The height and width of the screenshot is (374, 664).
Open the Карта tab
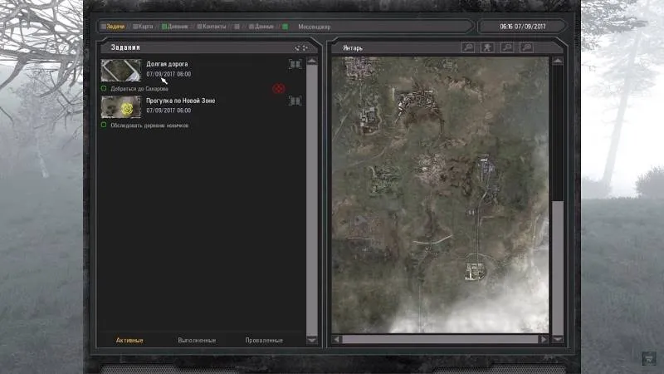point(144,27)
